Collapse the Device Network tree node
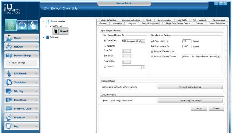 coord(43,22)
